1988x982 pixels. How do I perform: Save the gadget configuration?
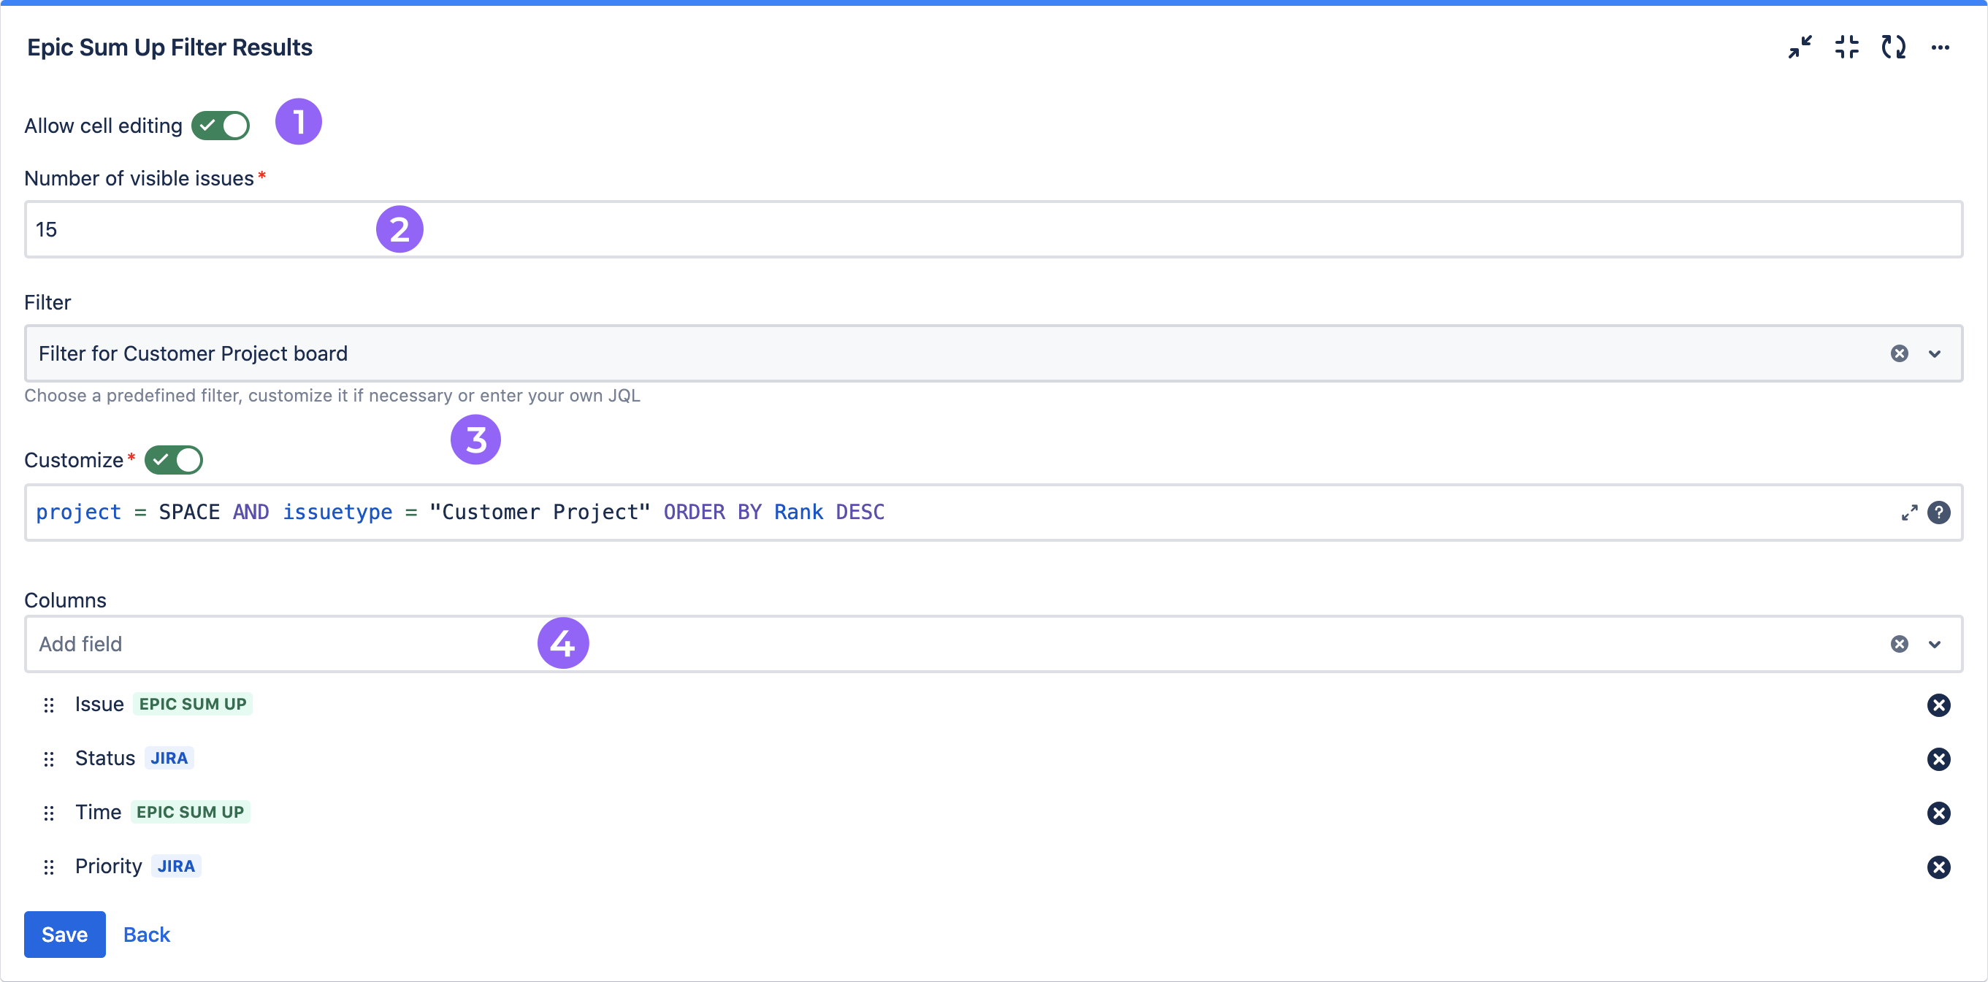tap(64, 934)
